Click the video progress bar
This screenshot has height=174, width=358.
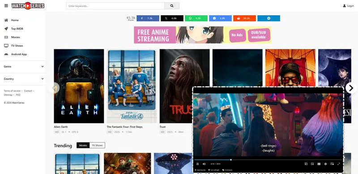click(268, 160)
